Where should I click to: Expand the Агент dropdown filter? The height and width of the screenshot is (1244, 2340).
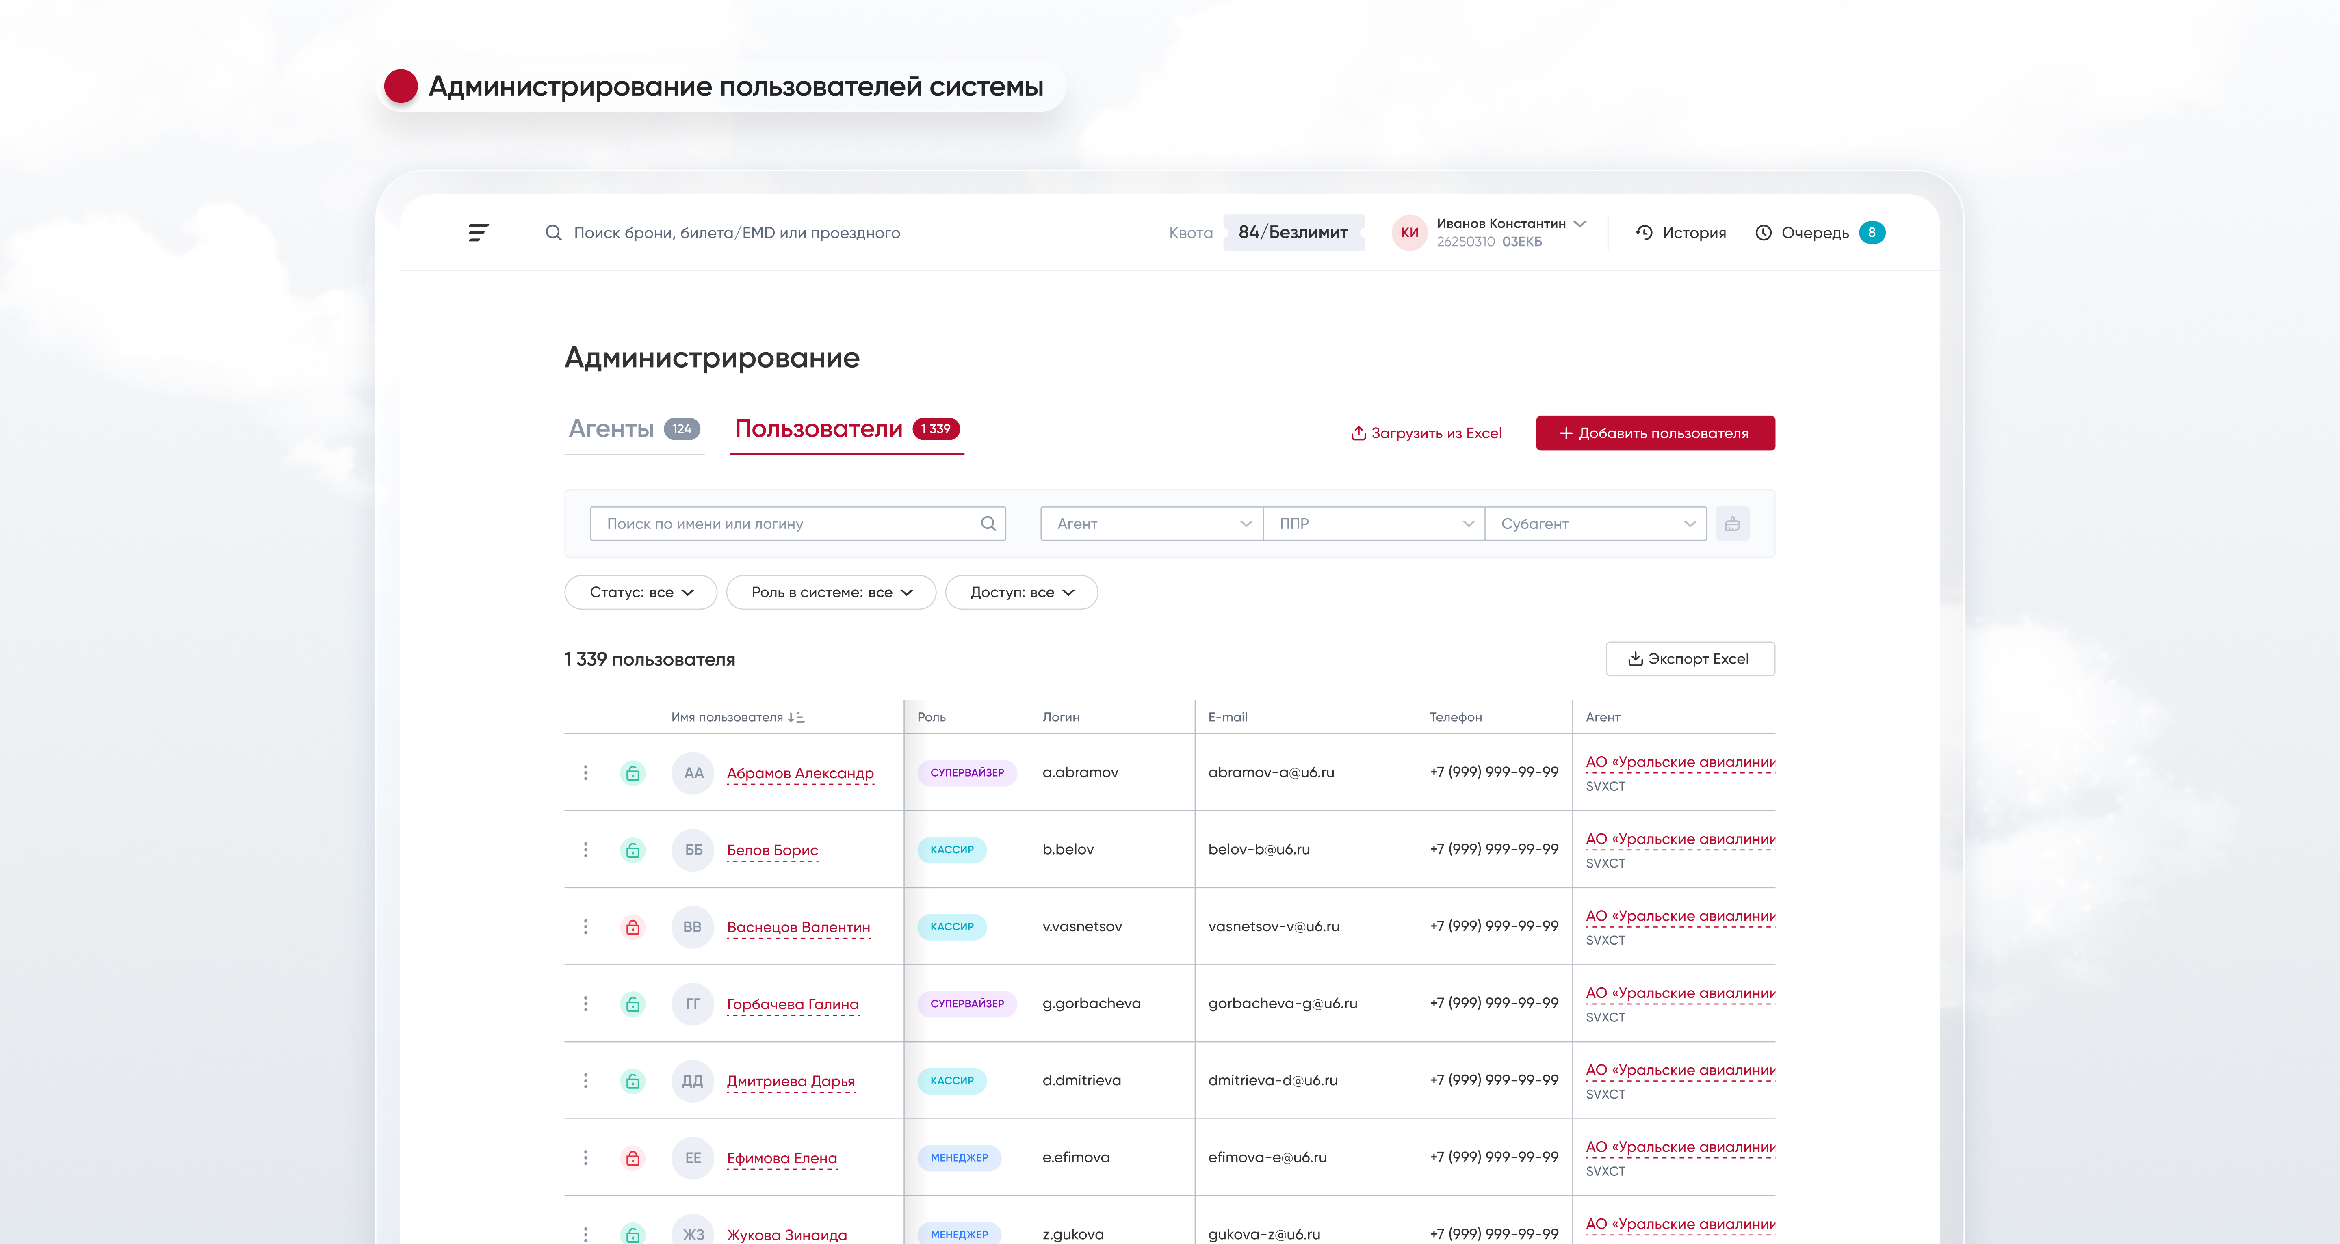pos(1151,523)
